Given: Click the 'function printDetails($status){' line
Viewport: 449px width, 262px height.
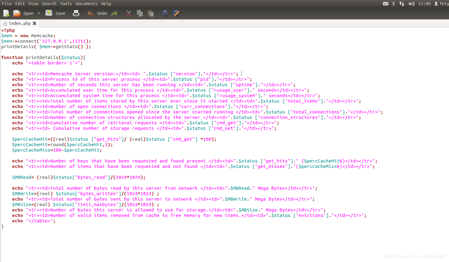Looking at the screenshot, I should coord(43,57).
